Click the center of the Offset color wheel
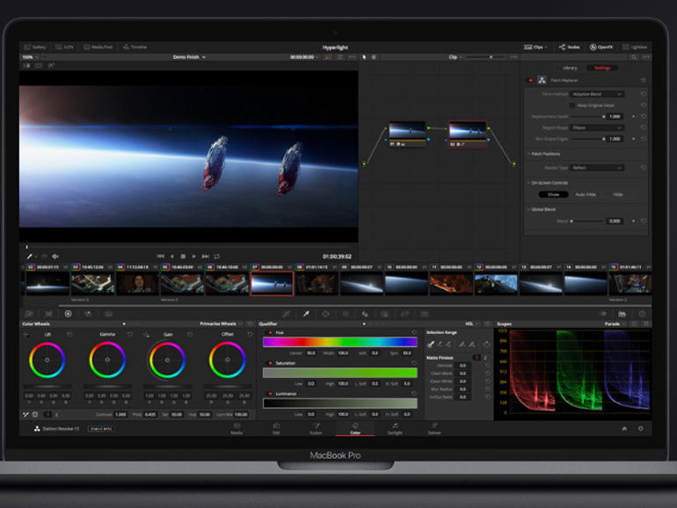The height and width of the screenshot is (508, 677). point(228,360)
